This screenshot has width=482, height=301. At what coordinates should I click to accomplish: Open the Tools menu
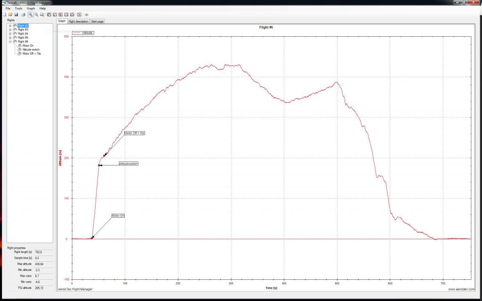[18, 8]
